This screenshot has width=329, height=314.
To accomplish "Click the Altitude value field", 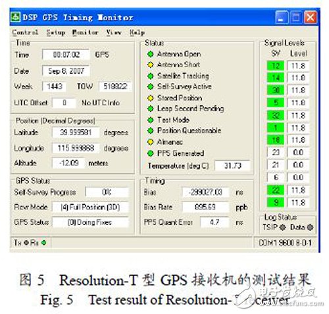I will pyautogui.click(x=68, y=163).
